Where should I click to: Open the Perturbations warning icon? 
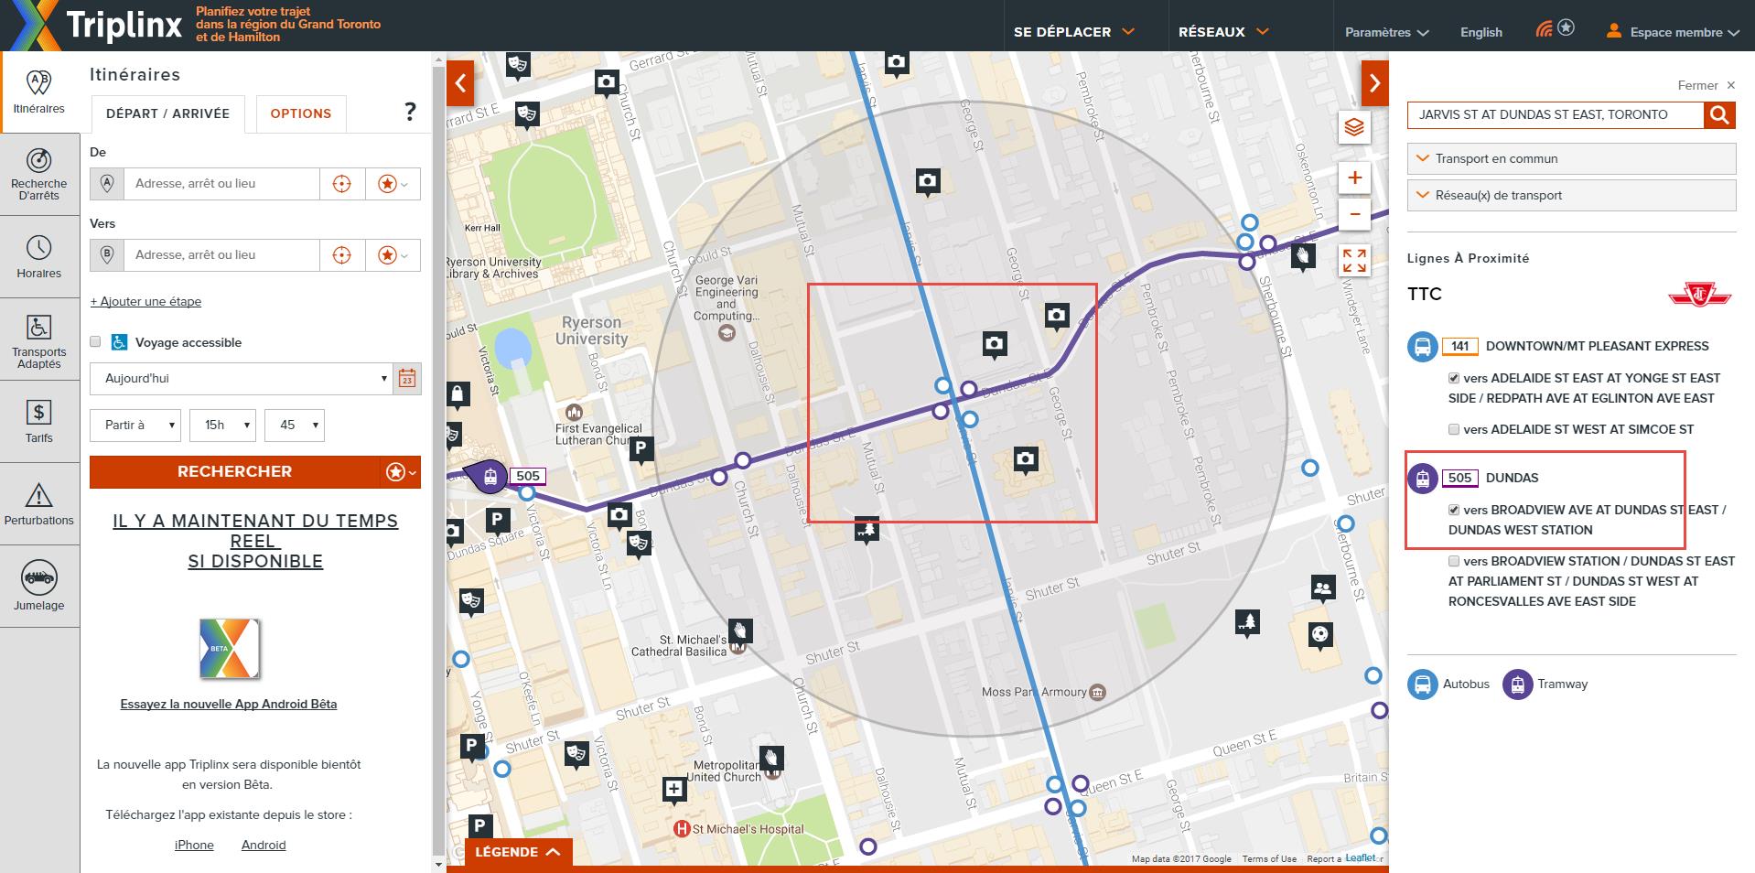coord(38,503)
